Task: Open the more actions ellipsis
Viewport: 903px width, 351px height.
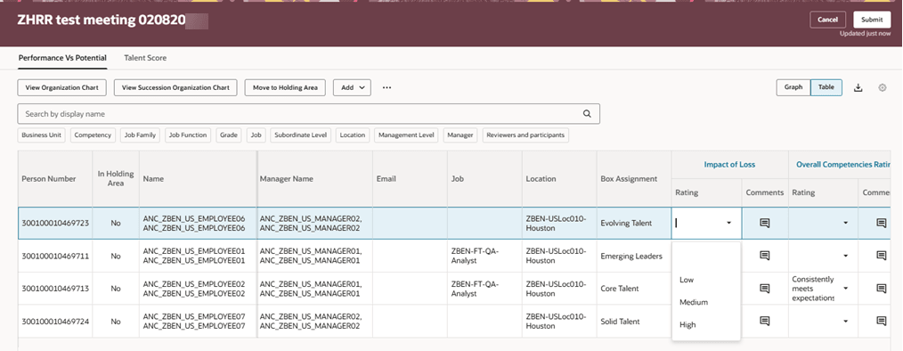Action: pos(387,87)
